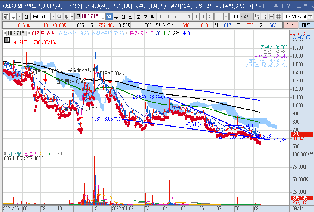
Task: Click the duplicate window icon in title bar
Action: coord(269,6)
